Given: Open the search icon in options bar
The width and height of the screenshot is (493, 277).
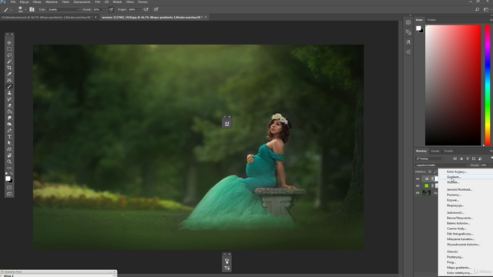Looking at the screenshot, I should coord(478,9).
